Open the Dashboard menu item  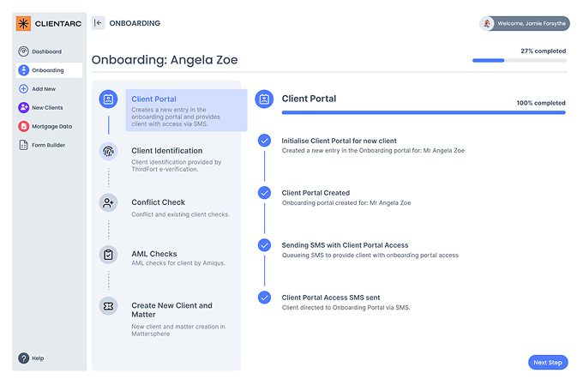(x=49, y=51)
